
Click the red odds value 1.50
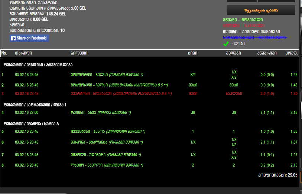tap(294, 93)
